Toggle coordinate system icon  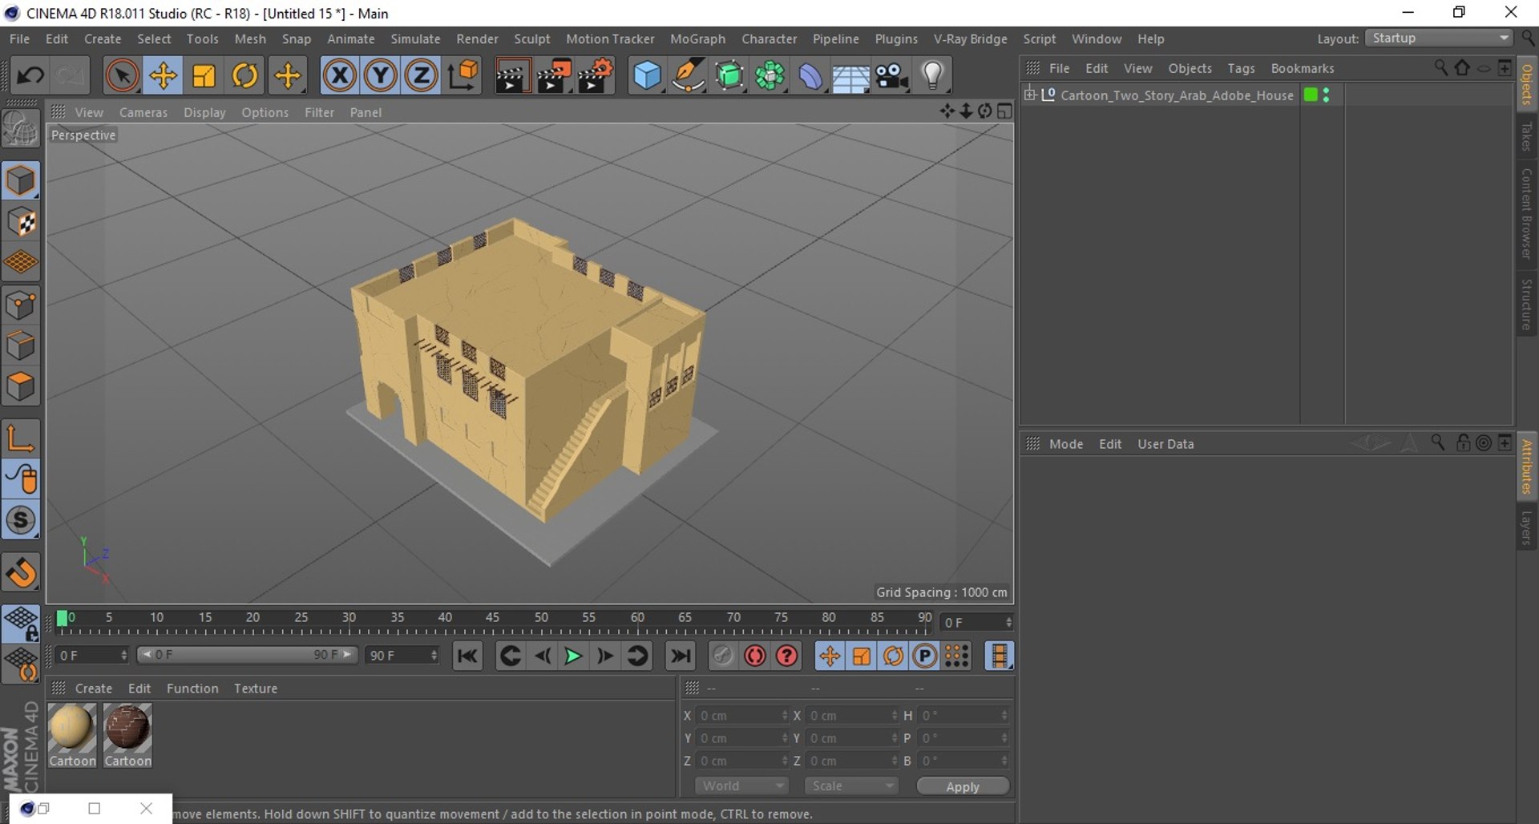(x=463, y=76)
